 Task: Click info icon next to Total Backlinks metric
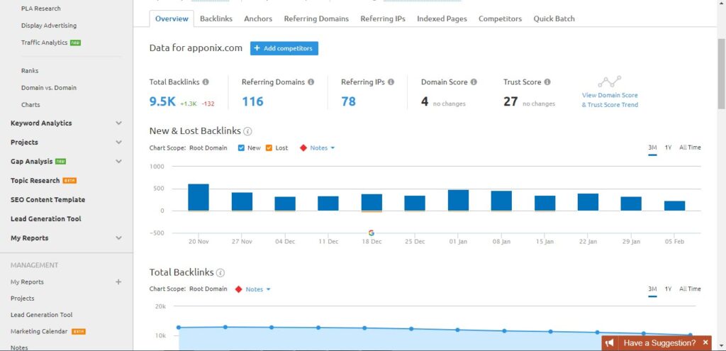pyautogui.click(x=206, y=82)
